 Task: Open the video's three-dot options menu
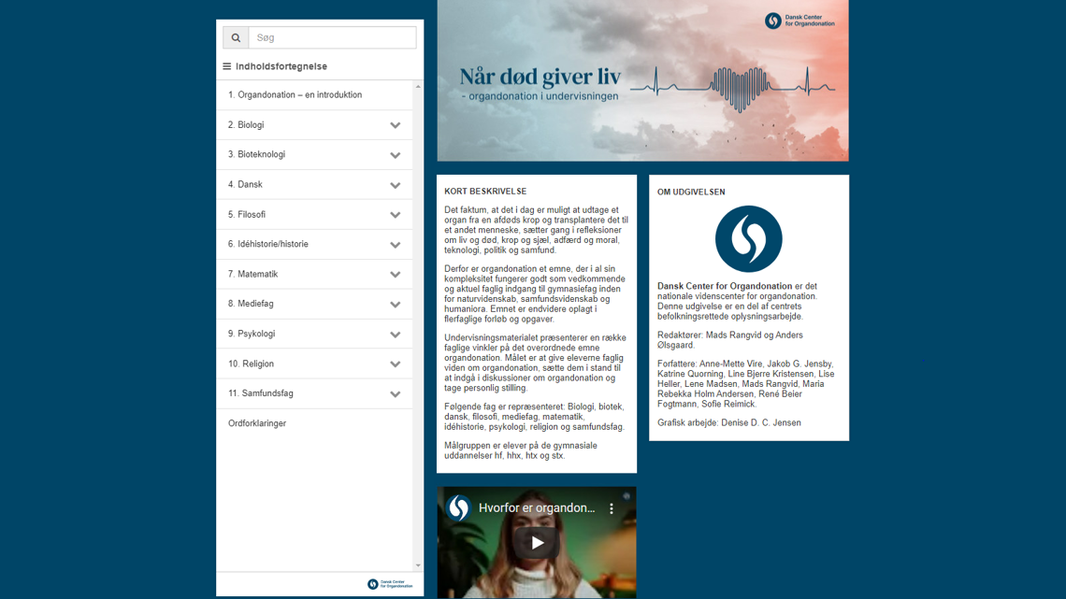(x=612, y=508)
